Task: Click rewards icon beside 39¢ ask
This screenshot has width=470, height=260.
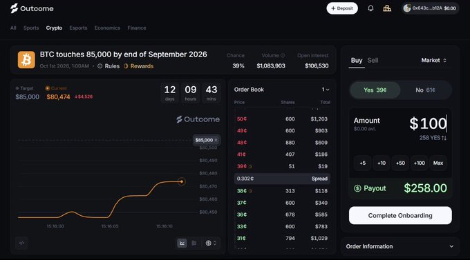Action: click(250, 166)
